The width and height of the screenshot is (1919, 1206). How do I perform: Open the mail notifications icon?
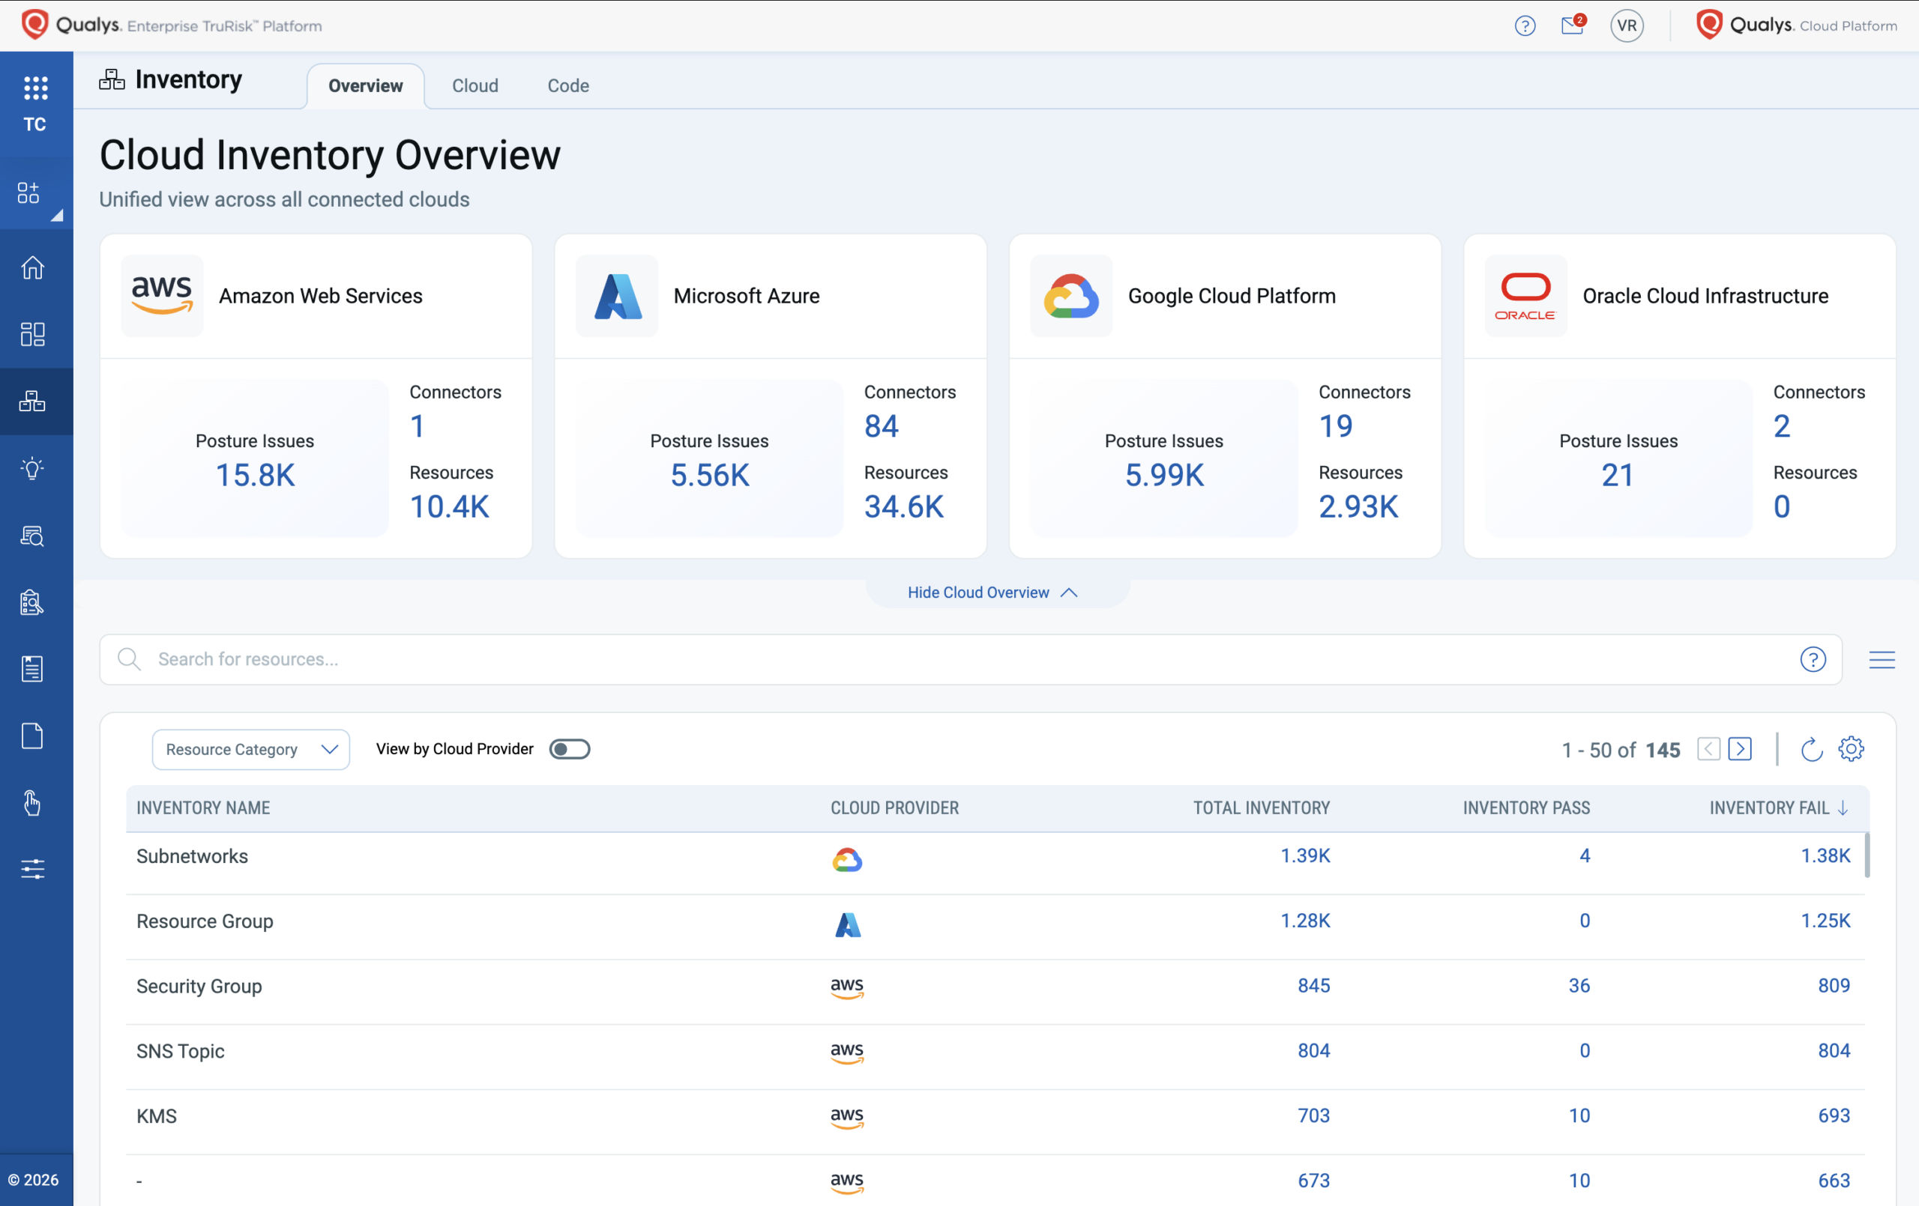(1573, 25)
